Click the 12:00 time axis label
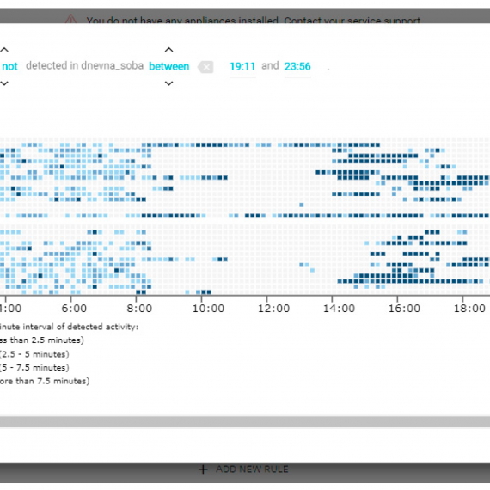Viewport: 490px width, 490px height. 273,309
